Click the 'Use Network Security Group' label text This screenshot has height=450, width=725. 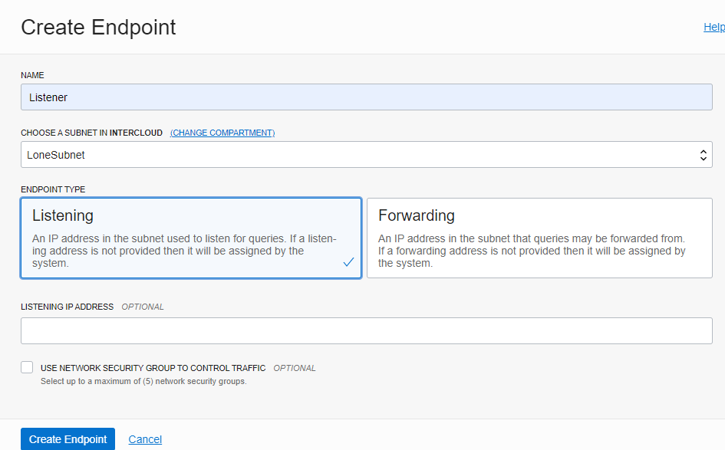(x=153, y=368)
